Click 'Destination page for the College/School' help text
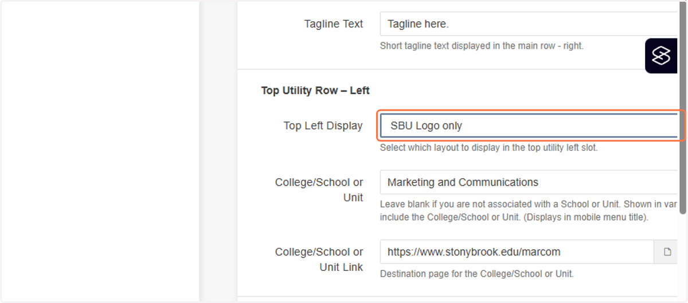688x303 pixels. pyautogui.click(x=477, y=273)
